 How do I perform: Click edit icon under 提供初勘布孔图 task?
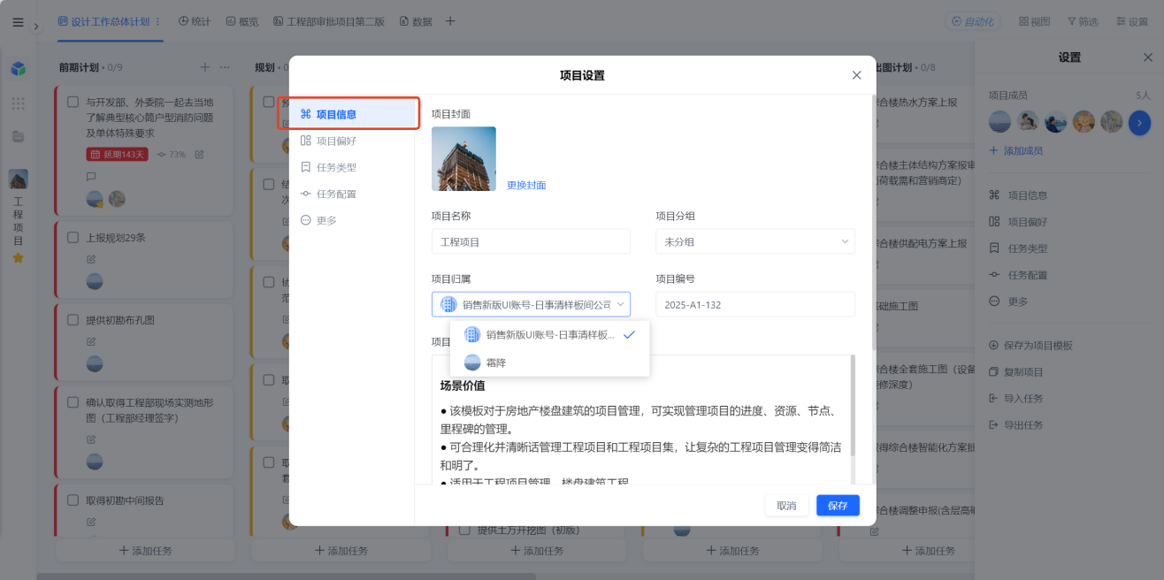(90, 341)
